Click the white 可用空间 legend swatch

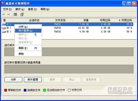(69, 90)
